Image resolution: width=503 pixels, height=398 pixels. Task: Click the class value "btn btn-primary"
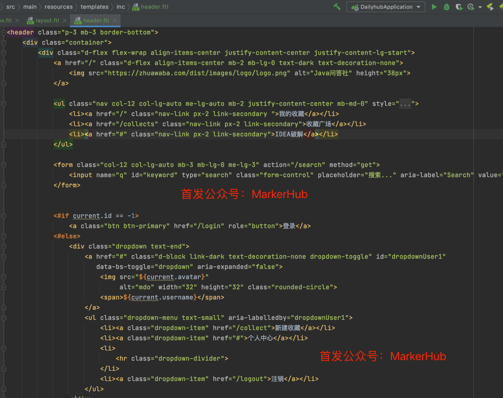click(x=137, y=226)
